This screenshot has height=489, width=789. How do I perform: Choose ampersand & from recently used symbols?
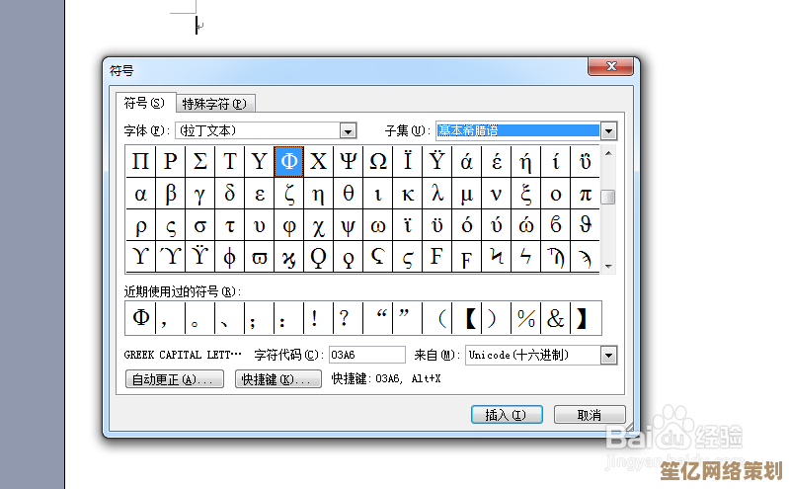tap(556, 318)
